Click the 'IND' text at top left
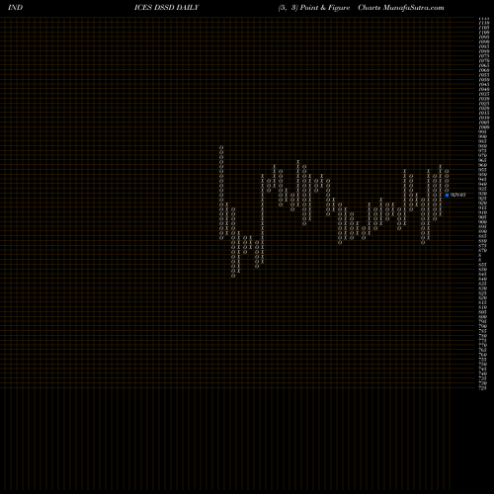The image size is (494, 494). pyautogui.click(x=16, y=8)
